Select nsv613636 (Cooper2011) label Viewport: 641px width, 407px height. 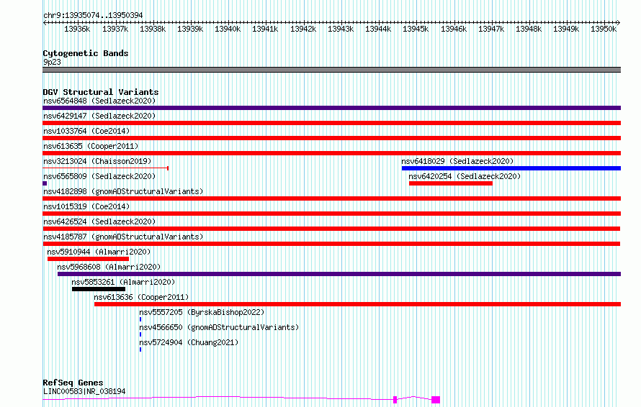coord(141,297)
